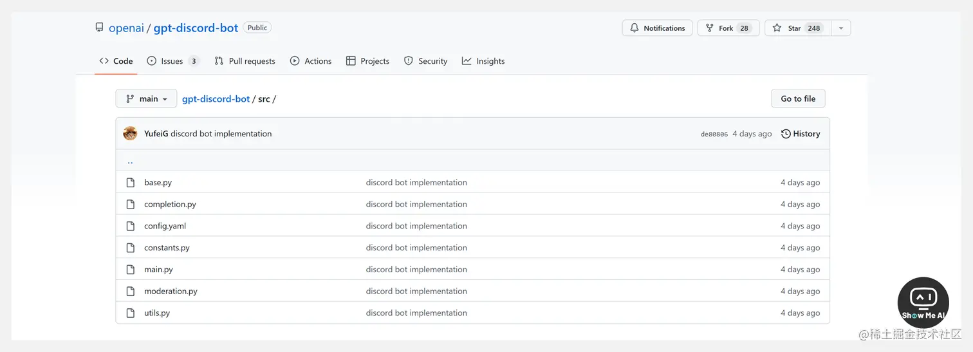Click the Star count badge 248
Screen dimensions: 973x352
(814, 28)
